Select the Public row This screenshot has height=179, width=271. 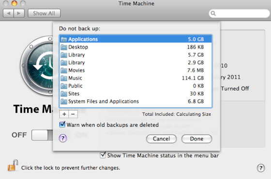135,86
